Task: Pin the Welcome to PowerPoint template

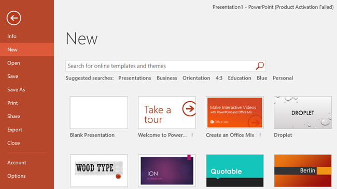Action: click(x=192, y=135)
